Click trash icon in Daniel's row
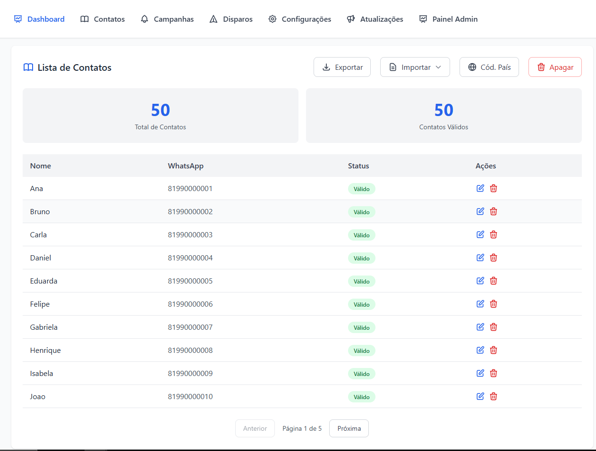 coord(494,258)
